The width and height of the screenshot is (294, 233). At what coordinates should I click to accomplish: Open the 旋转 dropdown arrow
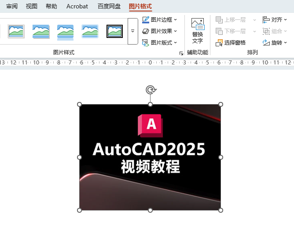tap(285, 42)
